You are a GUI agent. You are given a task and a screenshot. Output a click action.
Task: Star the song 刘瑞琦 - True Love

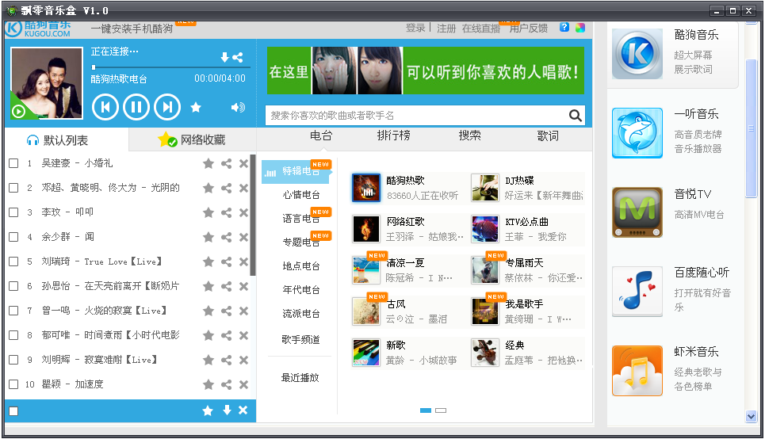pyautogui.click(x=208, y=262)
